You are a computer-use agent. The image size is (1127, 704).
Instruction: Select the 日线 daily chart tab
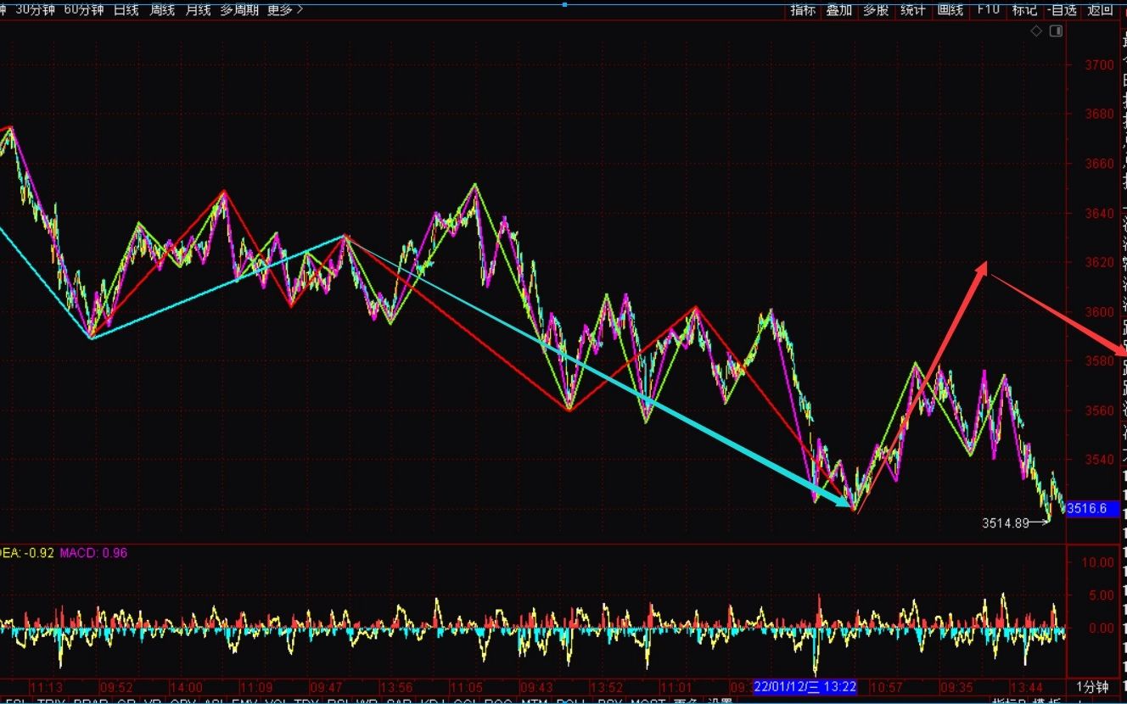[x=126, y=10]
